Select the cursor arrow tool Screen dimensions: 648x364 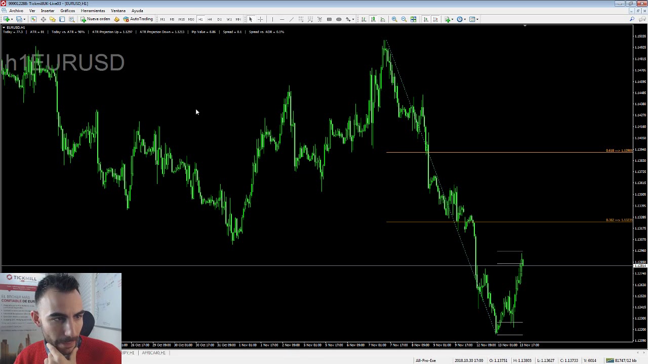pos(251,19)
